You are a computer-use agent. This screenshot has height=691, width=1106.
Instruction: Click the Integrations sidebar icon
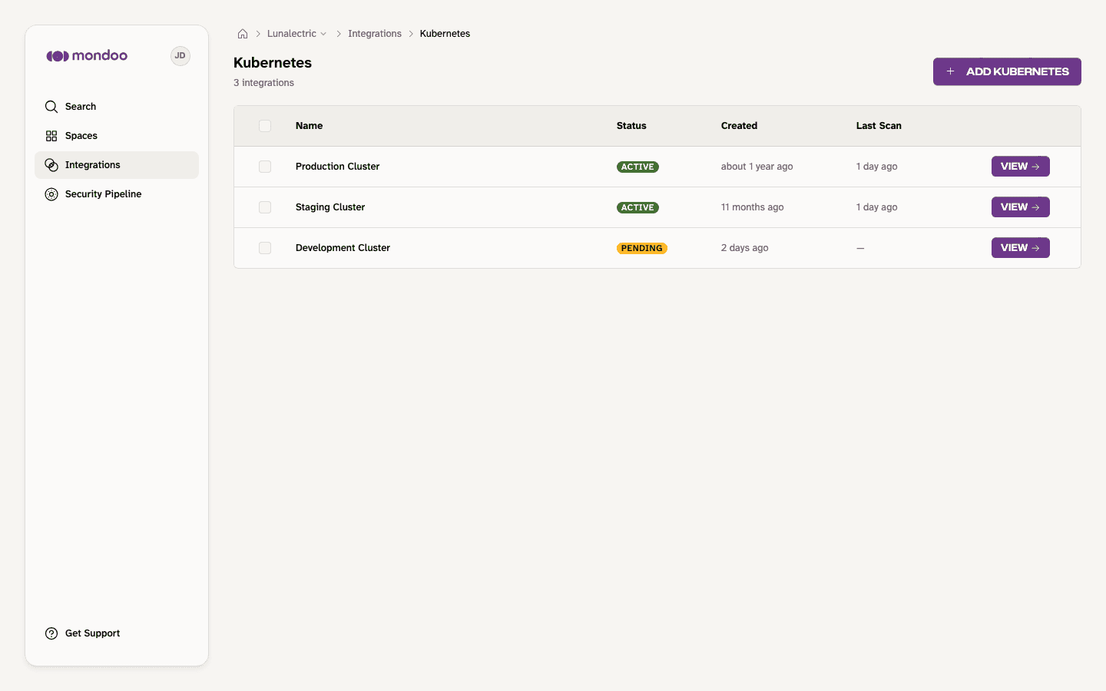pyautogui.click(x=51, y=165)
